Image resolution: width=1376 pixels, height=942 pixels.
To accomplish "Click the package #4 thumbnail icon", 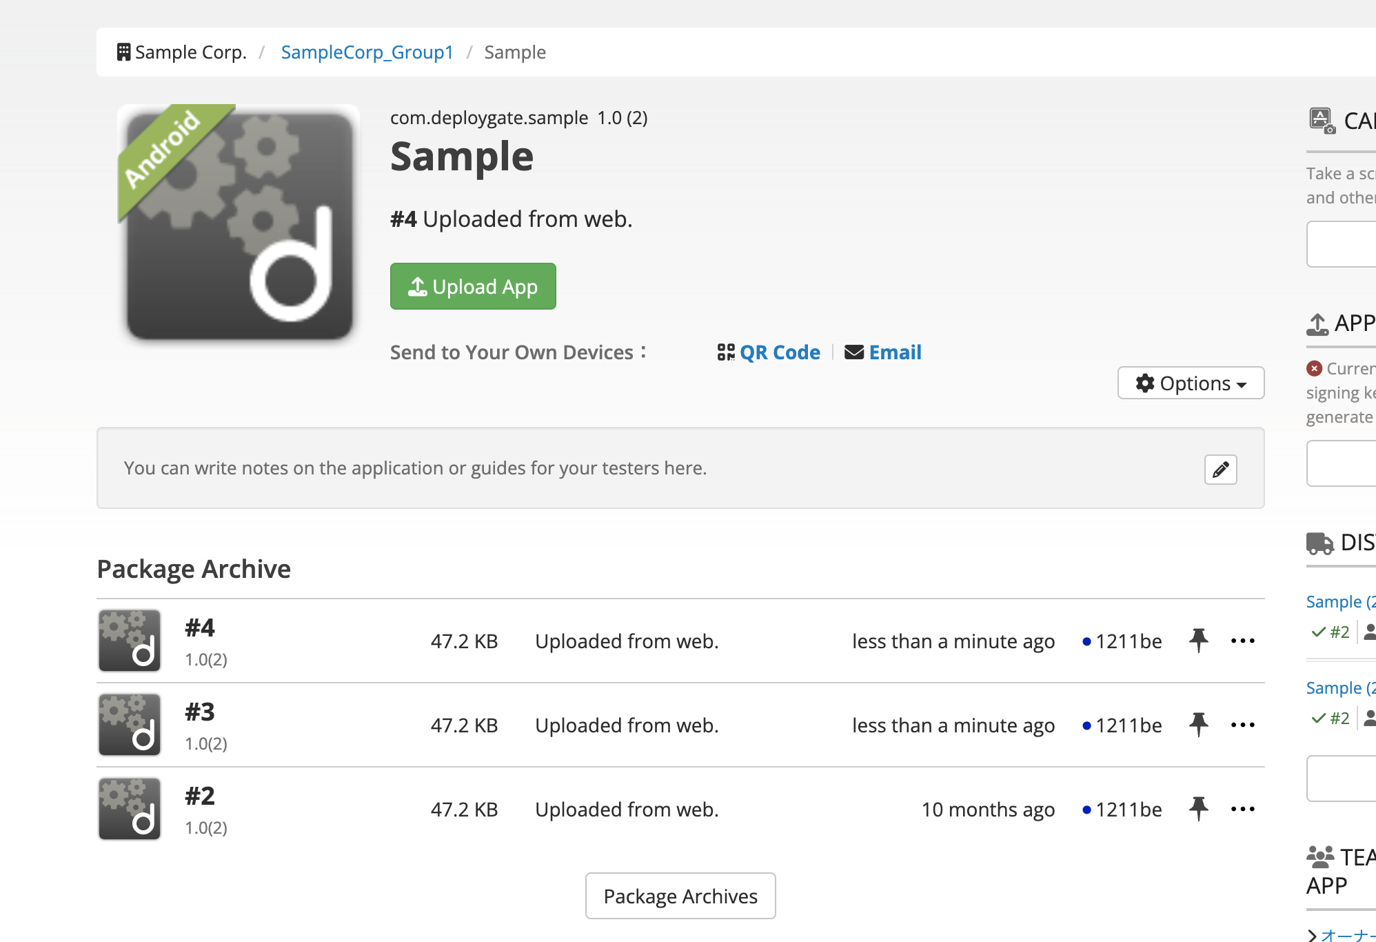I will pyautogui.click(x=130, y=641).
